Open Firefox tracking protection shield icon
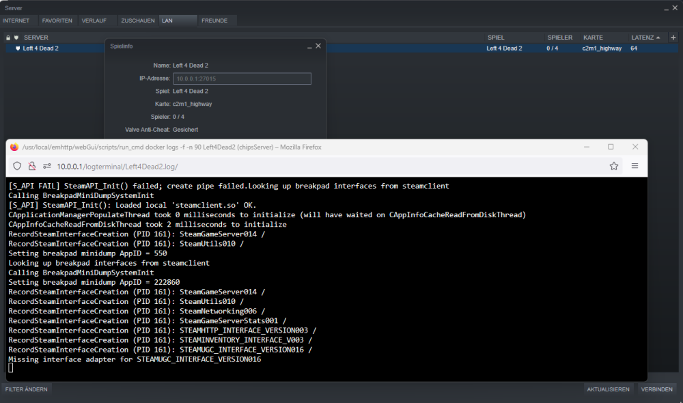683x403 pixels. point(17,166)
